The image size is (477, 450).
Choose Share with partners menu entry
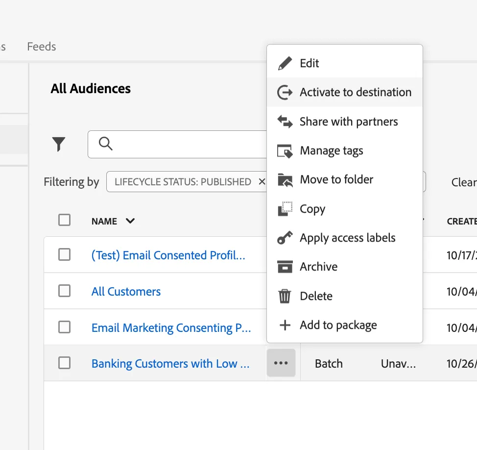[x=345, y=122]
